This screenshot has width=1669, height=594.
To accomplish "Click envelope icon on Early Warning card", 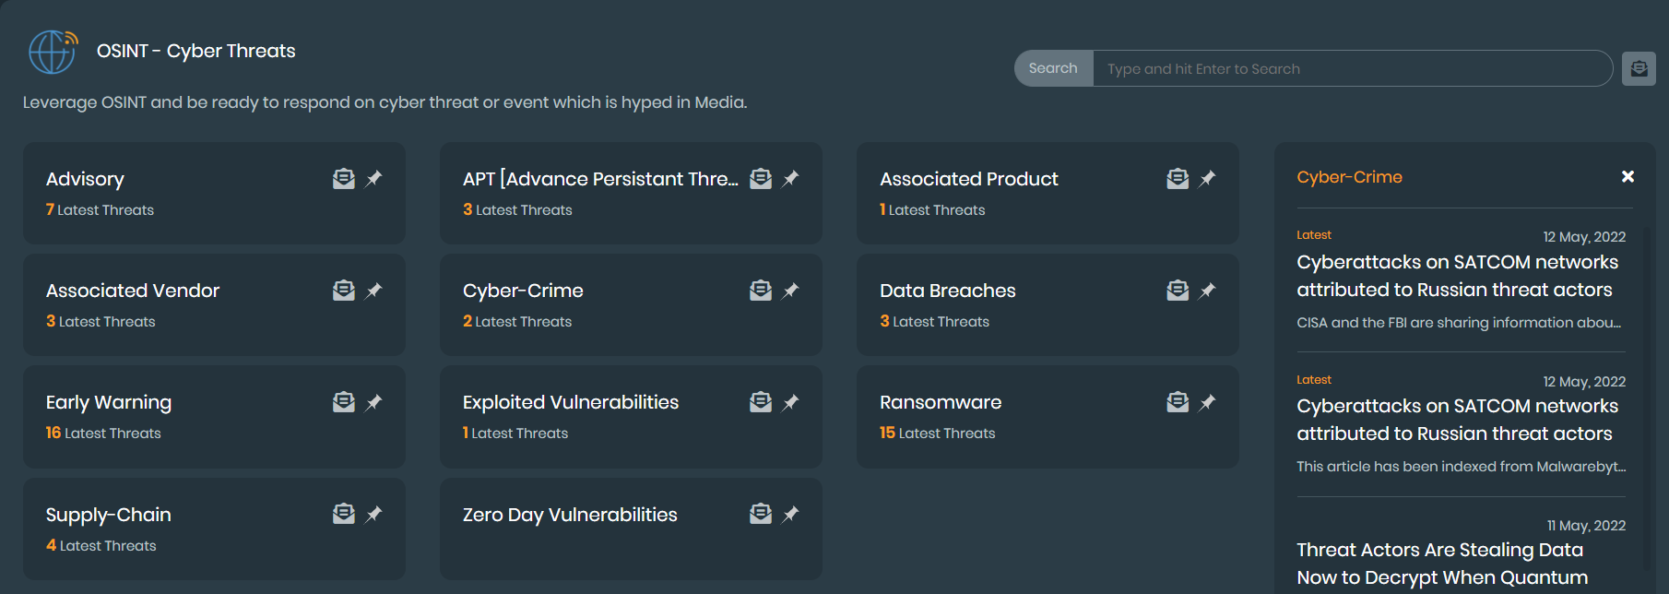I will coord(343,402).
